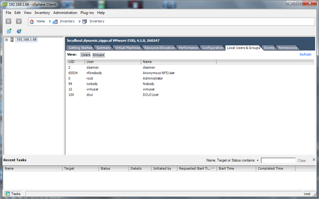The image size is (319, 199).
Task: Click the Home breadcrumb link
Action: [41, 21]
